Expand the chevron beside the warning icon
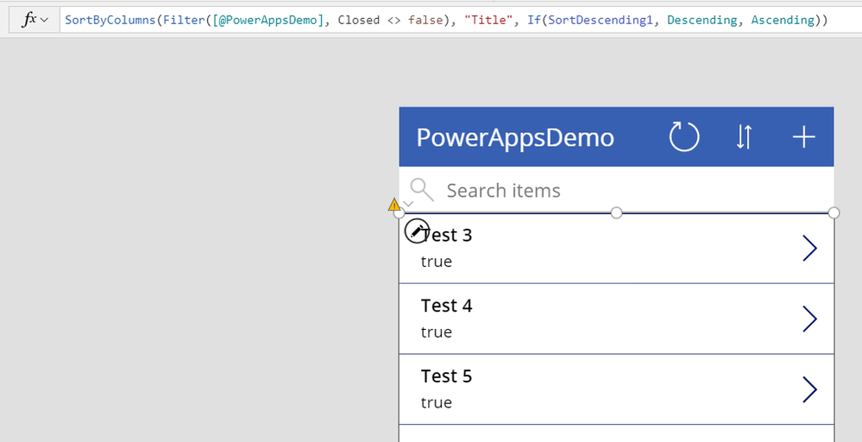 (408, 204)
